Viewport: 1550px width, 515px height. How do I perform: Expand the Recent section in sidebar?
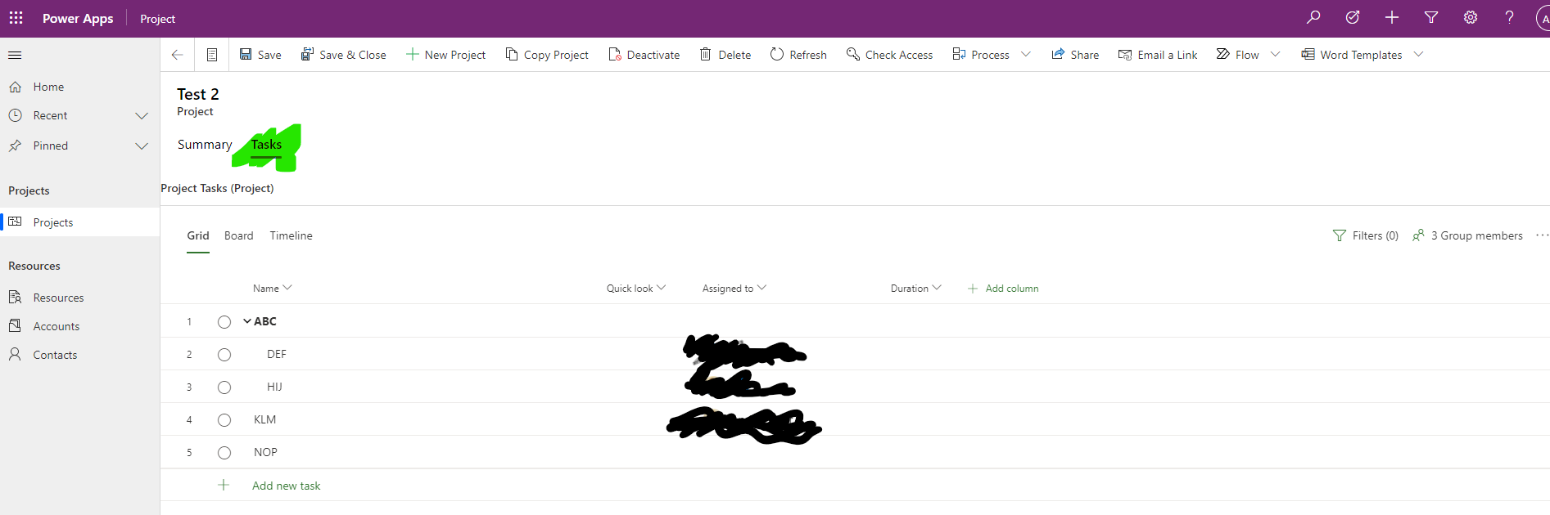coord(142,116)
